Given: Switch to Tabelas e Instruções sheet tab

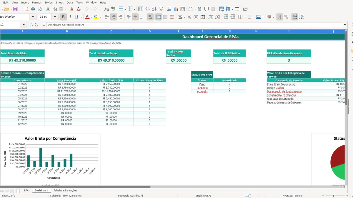Looking at the screenshot, I should [x=65, y=190].
